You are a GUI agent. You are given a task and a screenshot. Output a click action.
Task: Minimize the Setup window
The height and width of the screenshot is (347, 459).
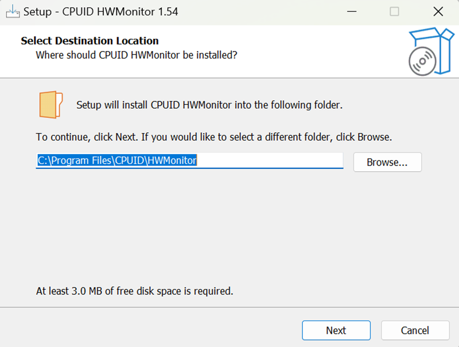[x=351, y=11]
